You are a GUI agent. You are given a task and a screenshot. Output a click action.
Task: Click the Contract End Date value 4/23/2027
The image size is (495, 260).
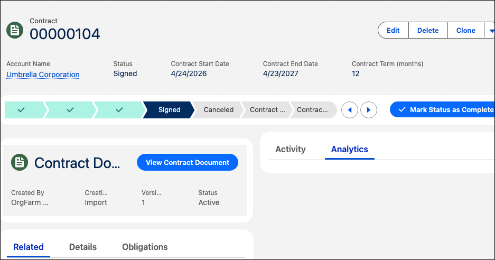(281, 73)
